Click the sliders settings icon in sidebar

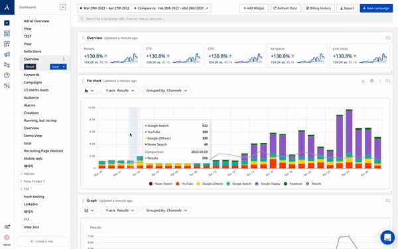pyautogui.click(x=7, y=85)
